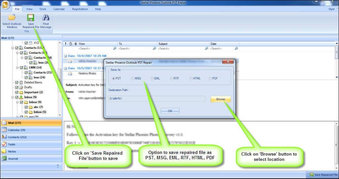The width and height of the screenshot is (339, 179).
Task: Toggle the Contacts (21) checkbox
Action: click(x=26, y=73)
